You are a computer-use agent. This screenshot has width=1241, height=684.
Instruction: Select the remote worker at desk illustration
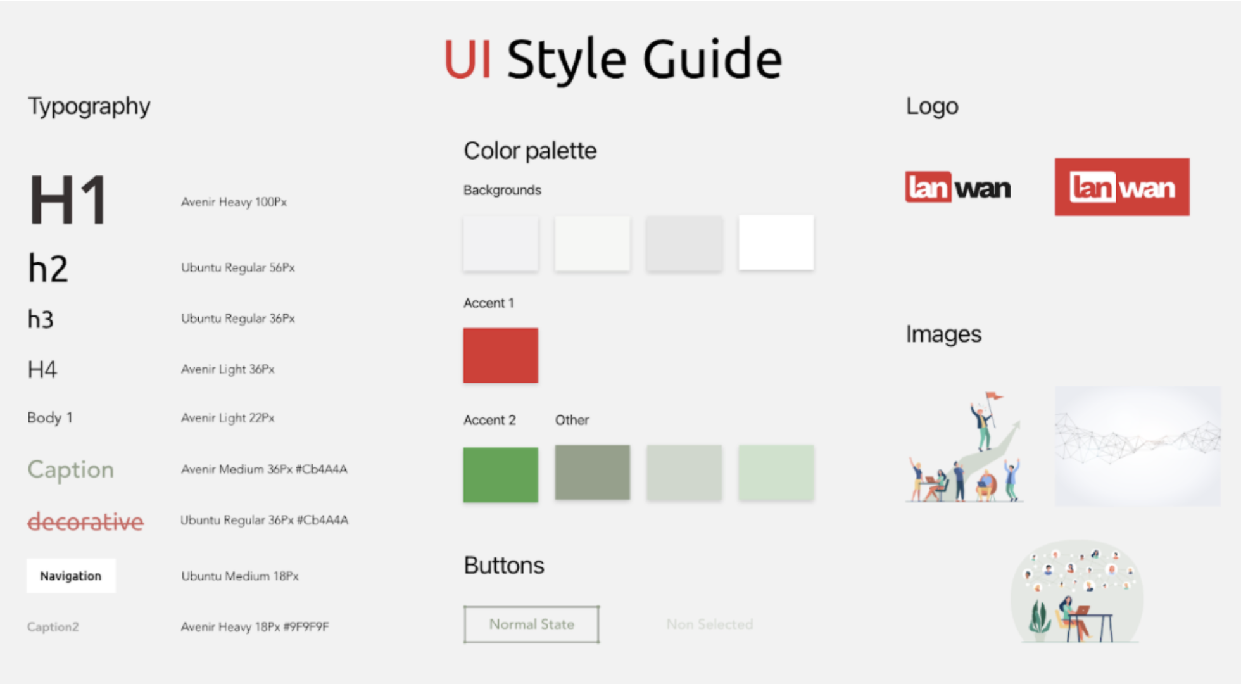pos(1076,592)
